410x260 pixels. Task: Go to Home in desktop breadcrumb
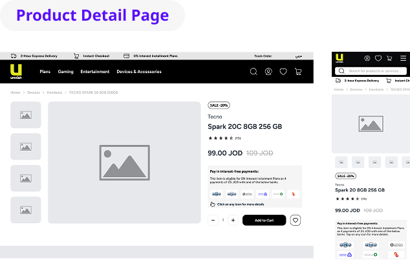pos(15,92)
